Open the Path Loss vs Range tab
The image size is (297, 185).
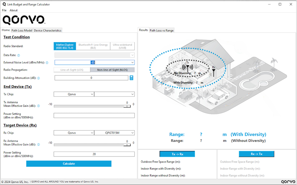point(162,30)
